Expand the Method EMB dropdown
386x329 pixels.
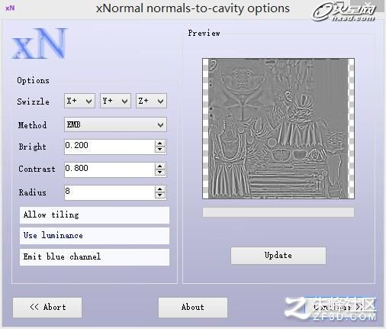pos(115,124)
